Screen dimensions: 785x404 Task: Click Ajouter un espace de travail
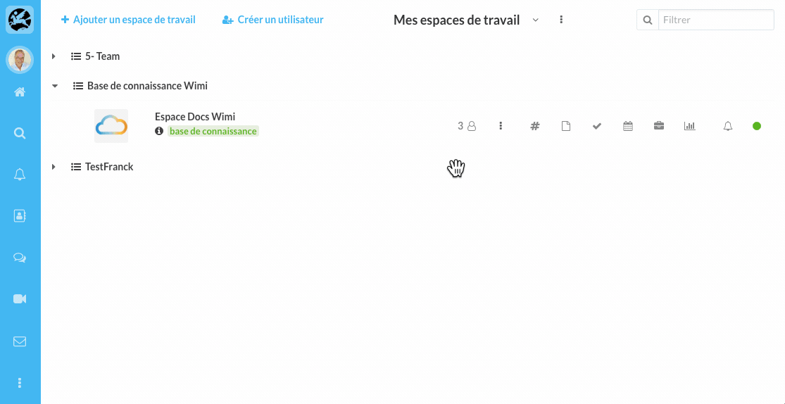pyautogui.click(x=127, y=20)
